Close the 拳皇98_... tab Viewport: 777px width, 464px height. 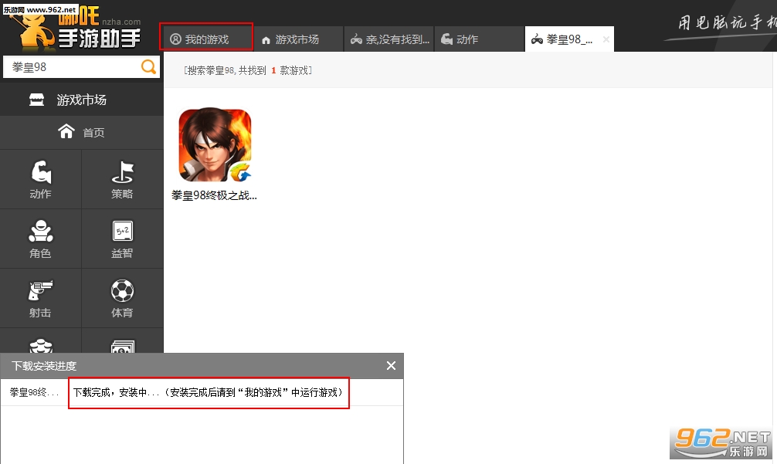click(x=606, y=39)
